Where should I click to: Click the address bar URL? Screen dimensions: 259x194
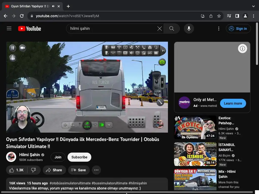[x=67, y=16]
